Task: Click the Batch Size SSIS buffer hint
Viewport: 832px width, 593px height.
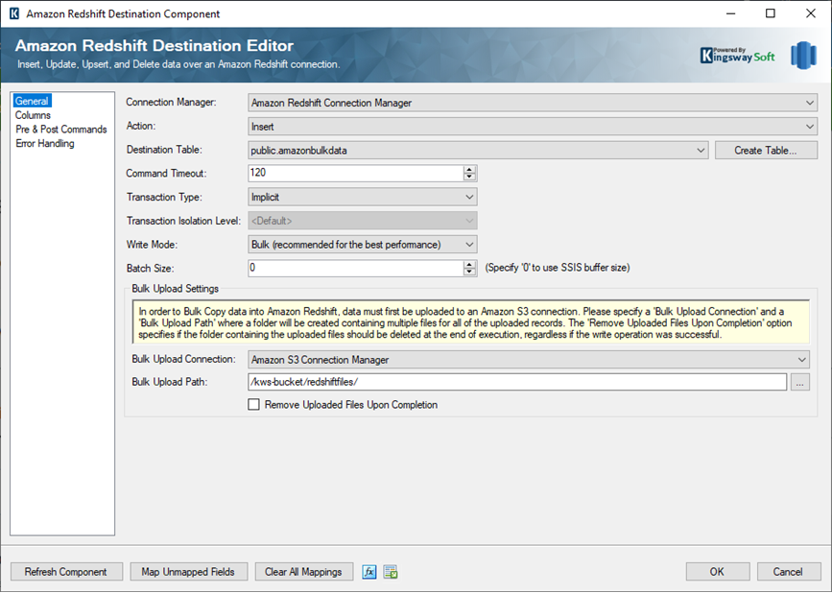Action: click(x=558, y=268)
